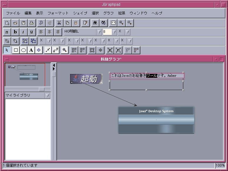
Task: Open the X dropdown next to font size
Action: pos(127,32)
